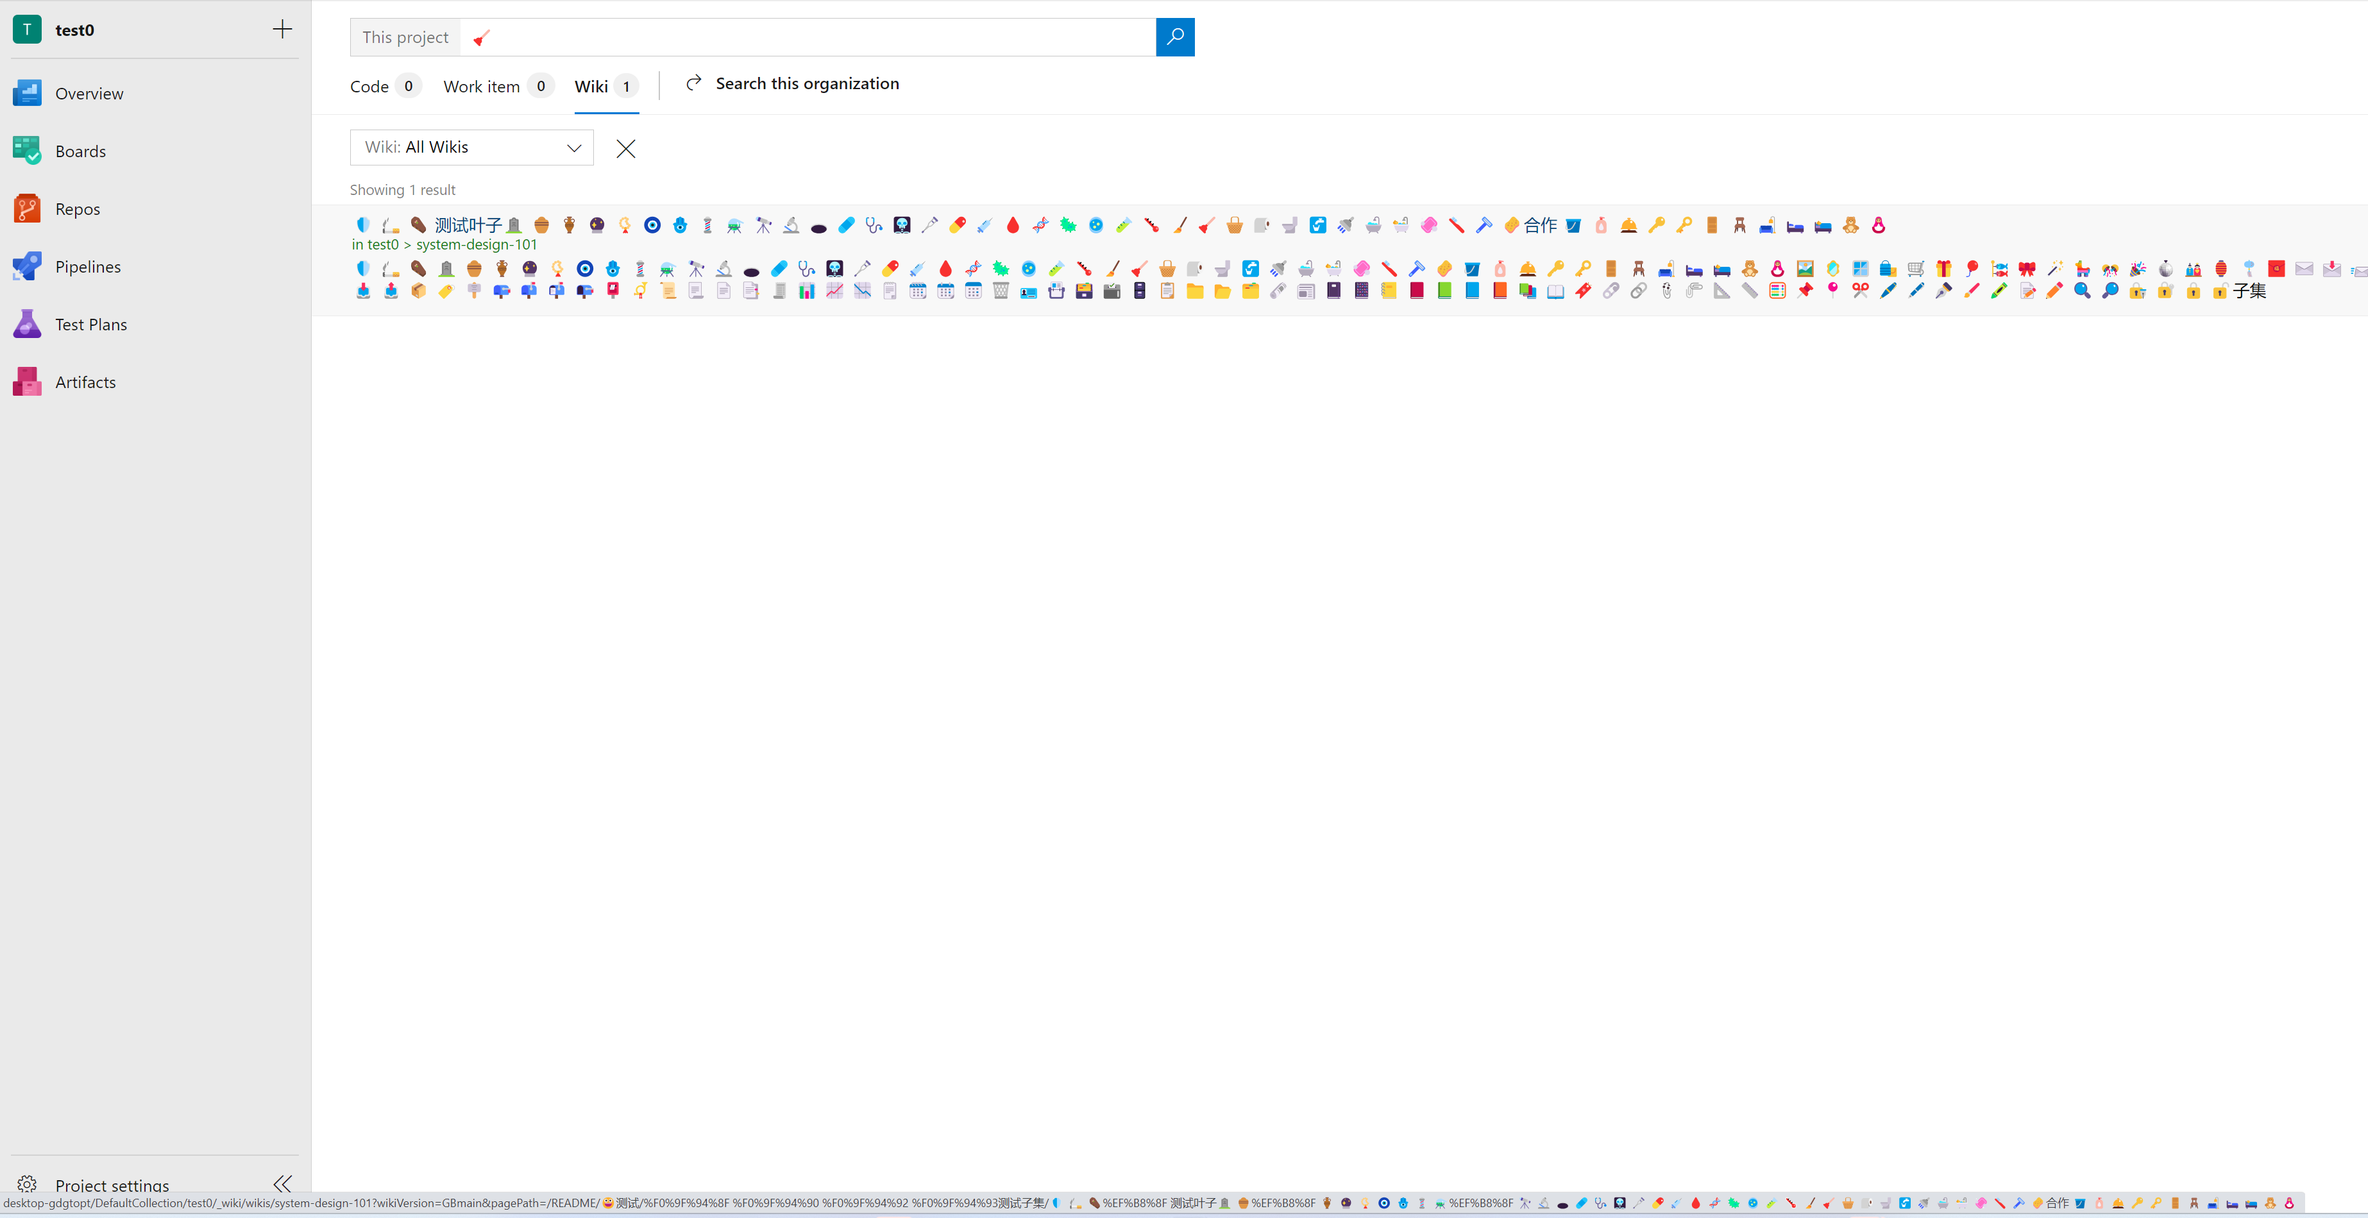Image resolution: width=2368 pixels, height=1218 pixels.
Task: Open the 测试叶子 wiki result title
Action: pos(468,225)
